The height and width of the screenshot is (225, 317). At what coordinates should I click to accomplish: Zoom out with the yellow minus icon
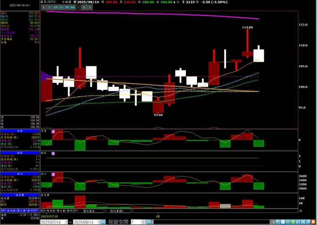tap(288, 222)
